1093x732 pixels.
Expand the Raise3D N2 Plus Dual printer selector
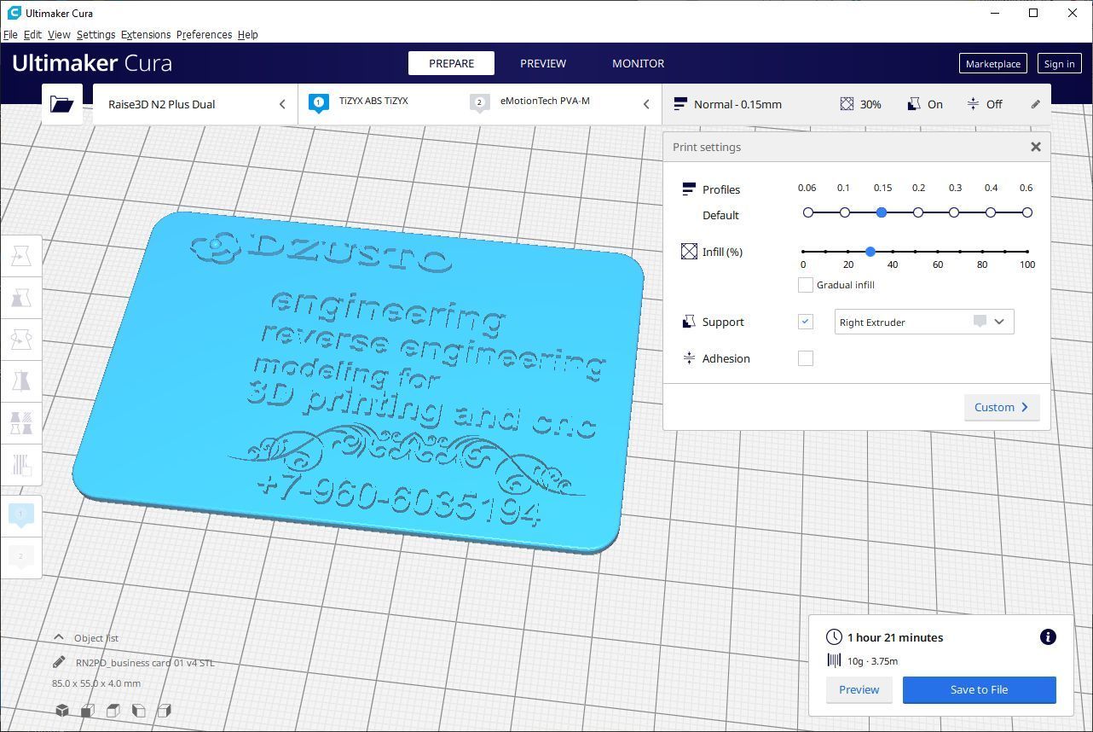click(195, 104)
